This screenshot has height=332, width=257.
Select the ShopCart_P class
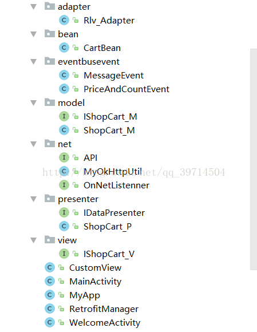pyautogui.click(x=108, y=227)
